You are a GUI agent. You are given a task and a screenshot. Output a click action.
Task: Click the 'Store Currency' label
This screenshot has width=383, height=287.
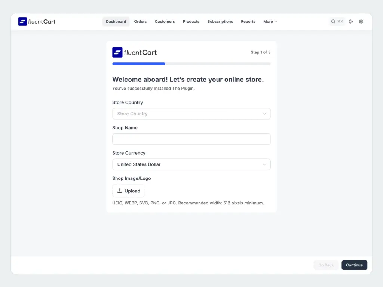129,153
